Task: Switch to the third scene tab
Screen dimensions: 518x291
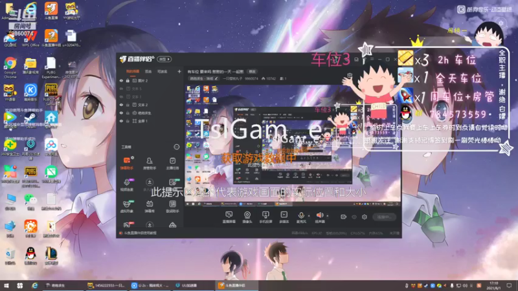Action: [163, 72]
